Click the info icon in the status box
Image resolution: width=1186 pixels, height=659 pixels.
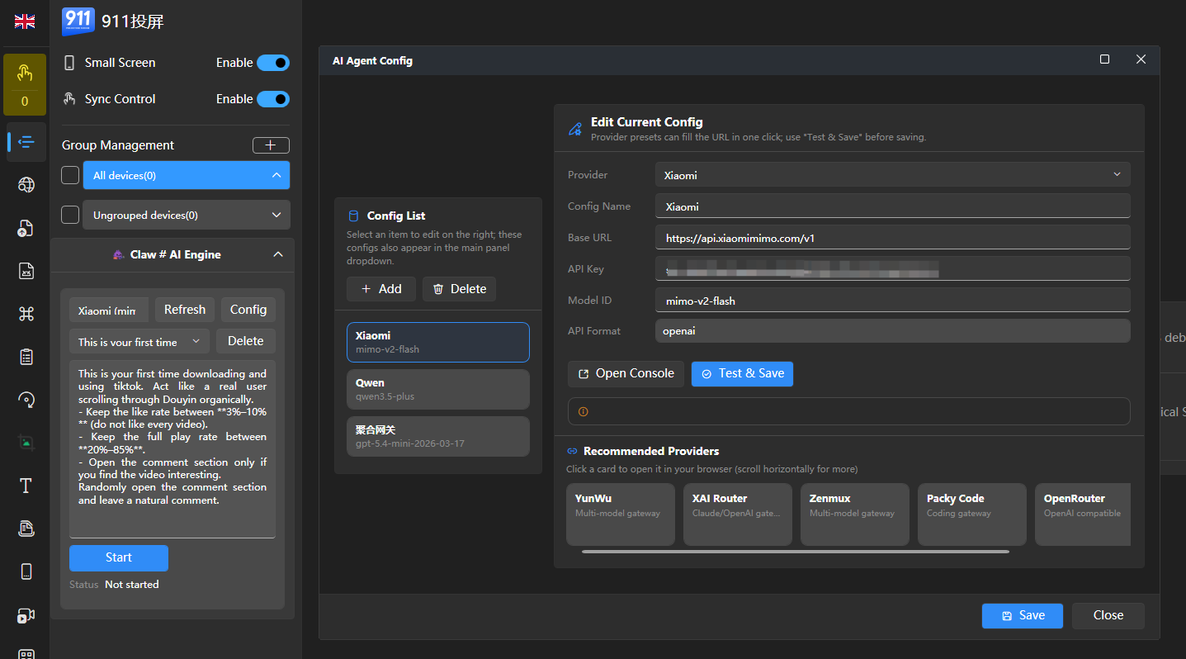coord(584,411)
